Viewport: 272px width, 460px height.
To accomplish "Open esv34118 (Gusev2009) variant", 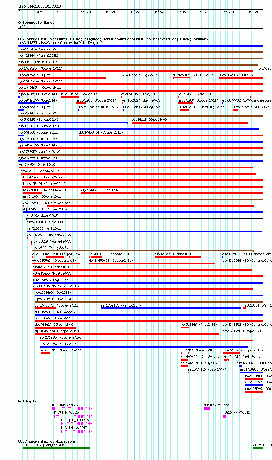I will pos(150,120).
